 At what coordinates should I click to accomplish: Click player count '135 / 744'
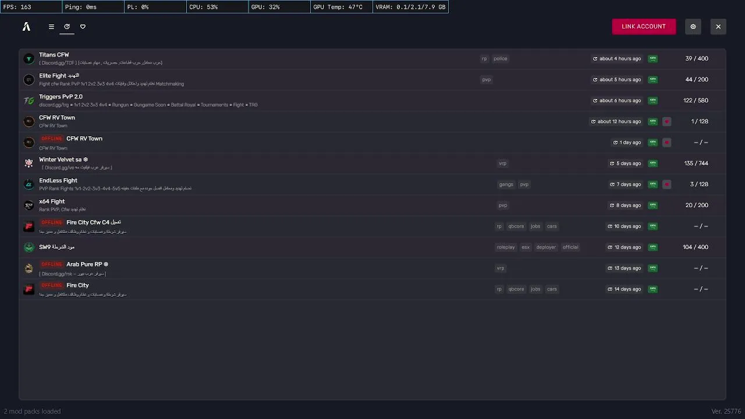click(x=696, y=164)
